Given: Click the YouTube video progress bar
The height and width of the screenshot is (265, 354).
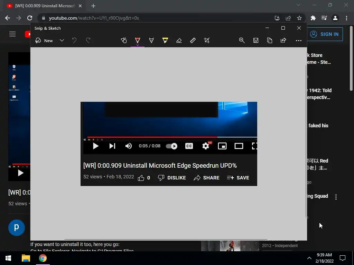Looking at the screenshot, I should tap(21, 164).
